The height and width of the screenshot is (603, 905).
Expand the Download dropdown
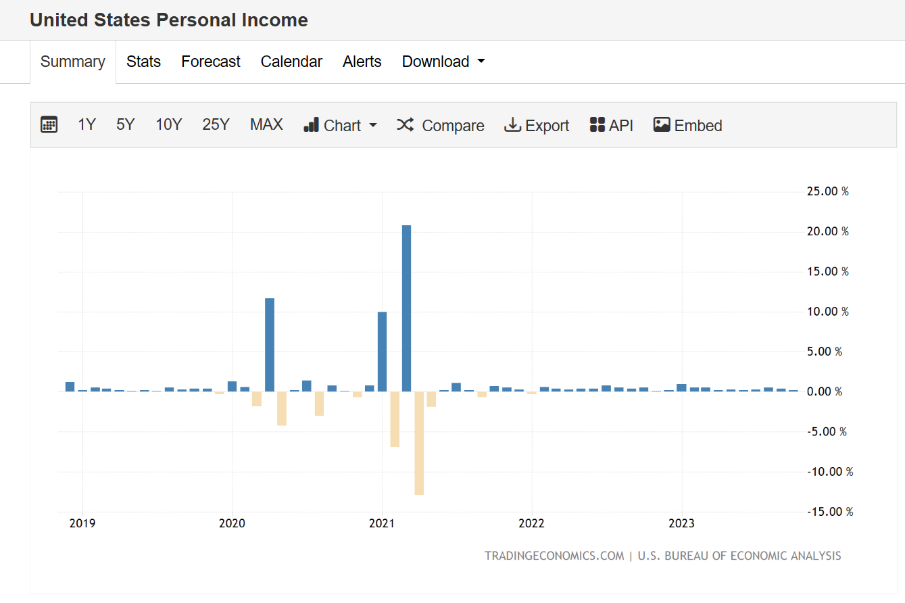pos(443,62)
